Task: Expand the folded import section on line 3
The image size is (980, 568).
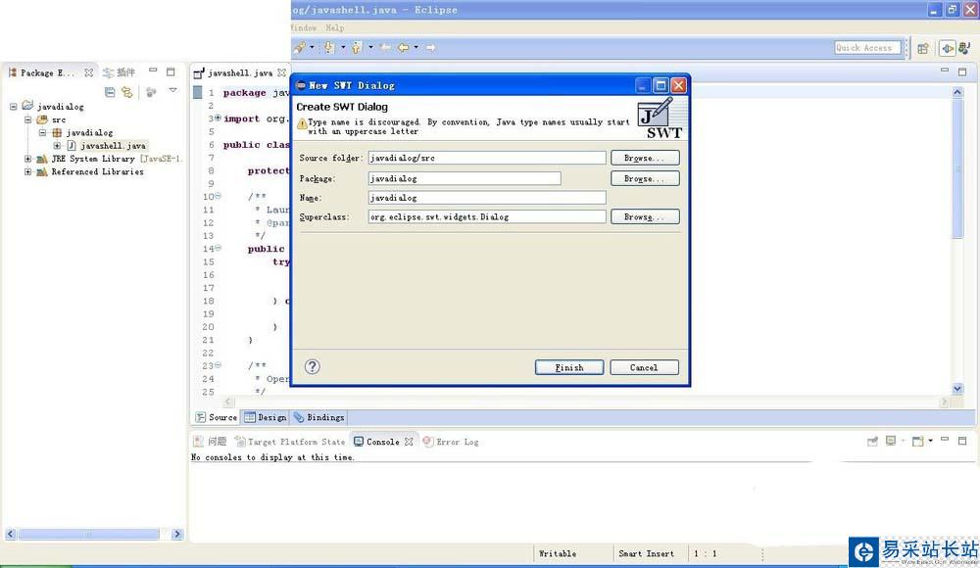Action: pos(218,118)
